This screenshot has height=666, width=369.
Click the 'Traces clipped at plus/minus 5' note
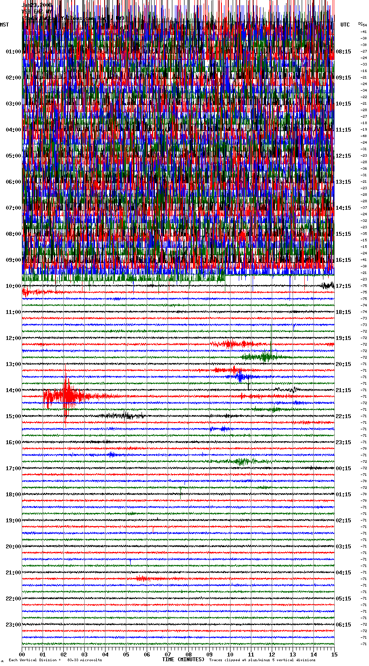[x=263, y=660]
